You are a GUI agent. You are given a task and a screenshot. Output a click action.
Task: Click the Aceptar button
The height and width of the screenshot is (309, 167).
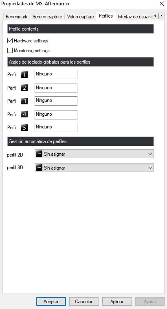click(x=51, y=302)
